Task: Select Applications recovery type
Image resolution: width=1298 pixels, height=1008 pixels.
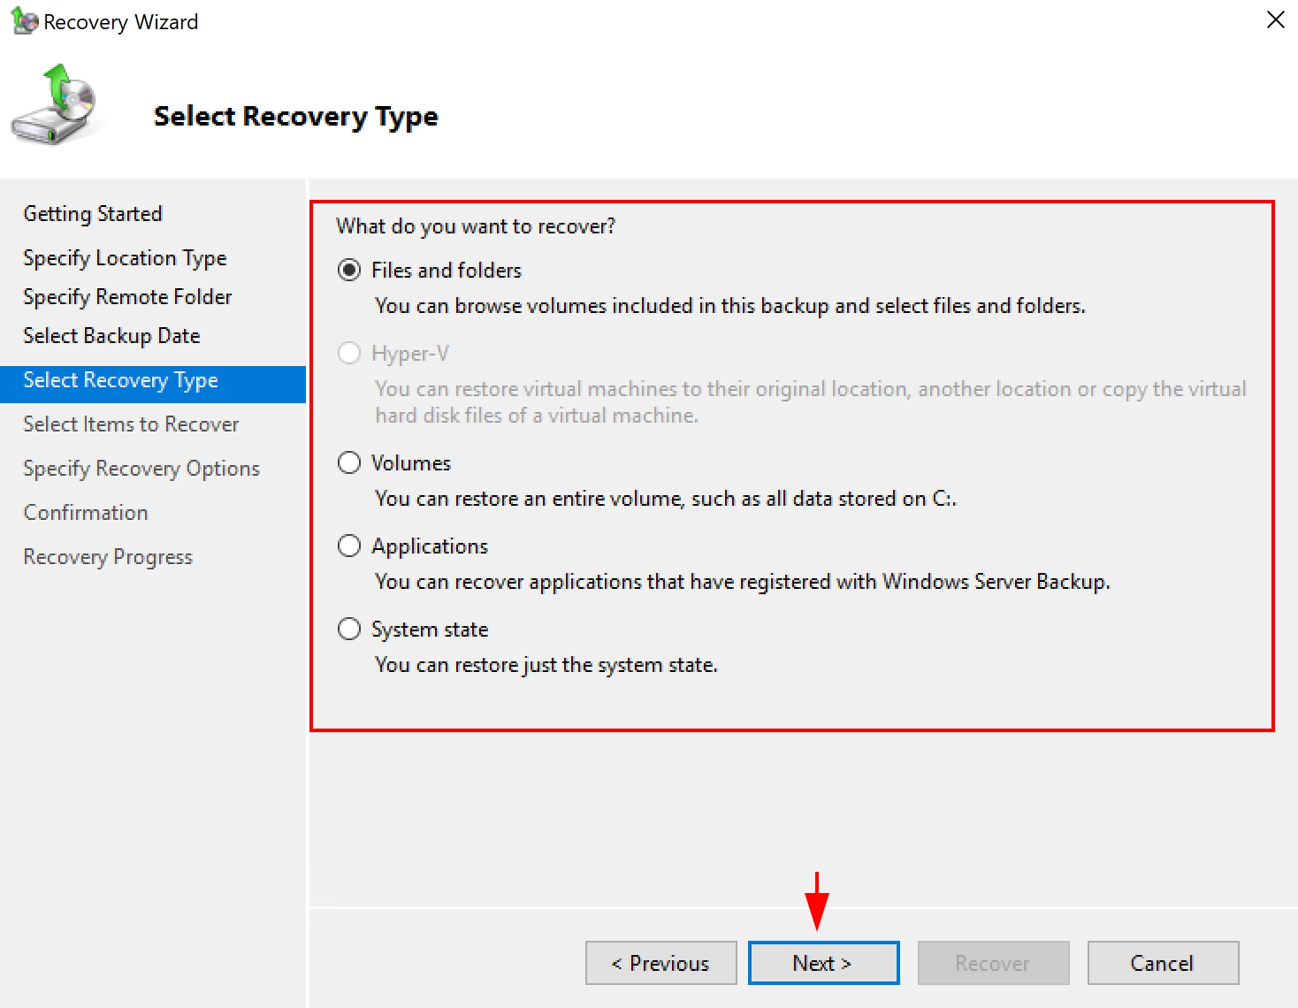Action: [350, 546]
